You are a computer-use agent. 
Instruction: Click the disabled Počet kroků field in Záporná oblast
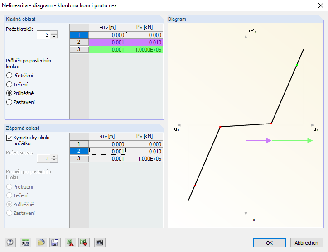[44, 158]
